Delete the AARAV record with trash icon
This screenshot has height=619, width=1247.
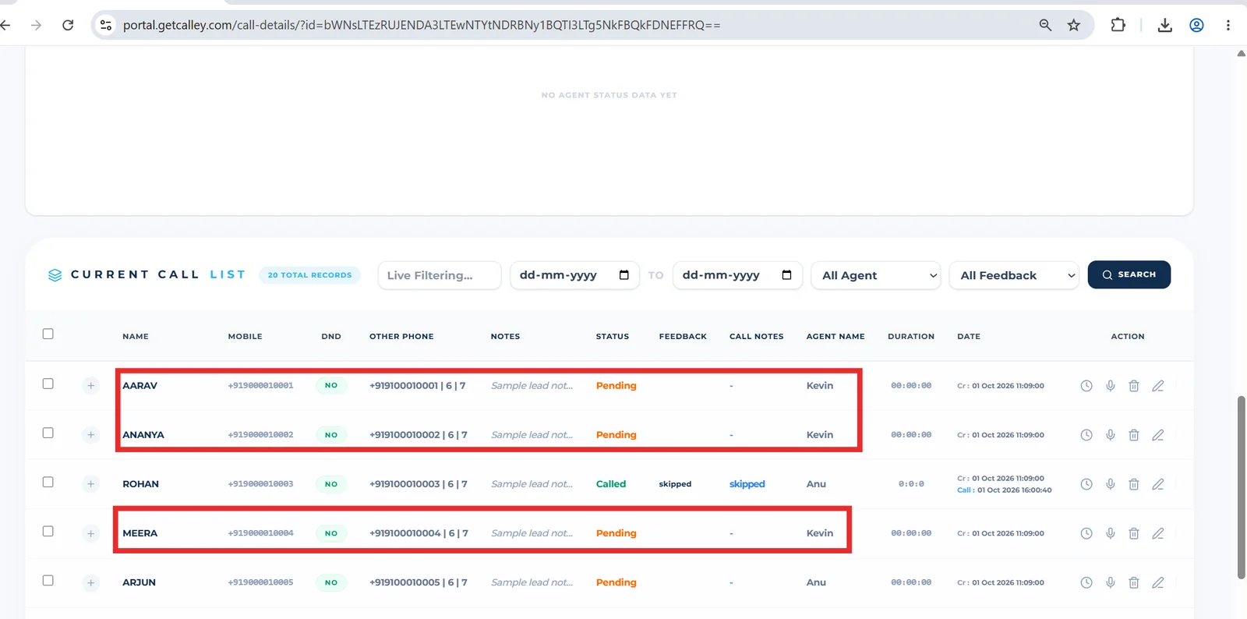click(x=1134, y=386)
